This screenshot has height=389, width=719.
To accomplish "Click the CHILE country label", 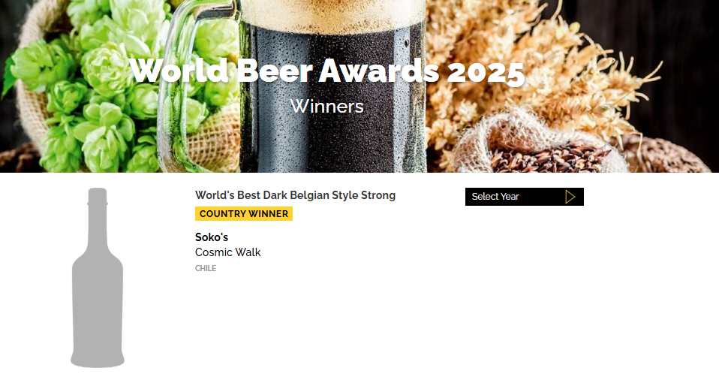I will click(206, 268).
